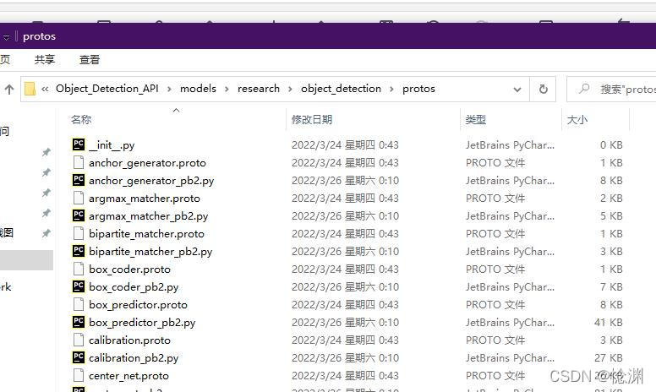Viewport: 656px width, 392px height.
Task: Click the PyCharm icon of calibration_pb2.py
Action: (79, 357)
